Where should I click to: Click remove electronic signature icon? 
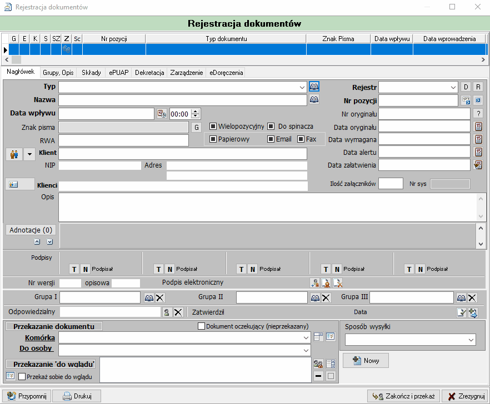click(x=338, y=283)
